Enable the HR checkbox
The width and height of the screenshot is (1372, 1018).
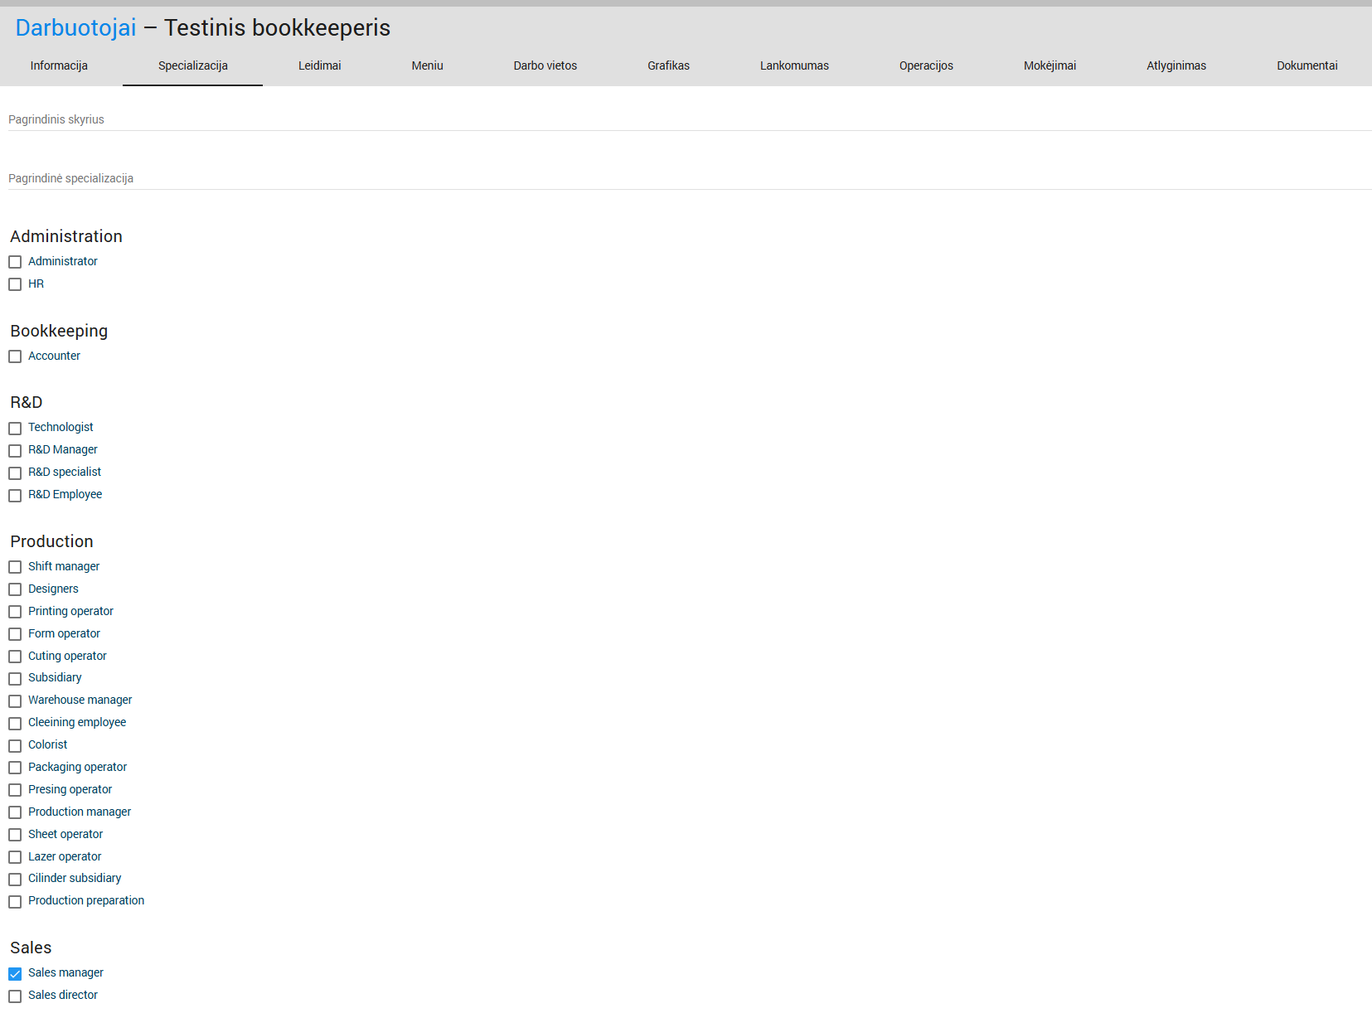[x=15, y=284]
